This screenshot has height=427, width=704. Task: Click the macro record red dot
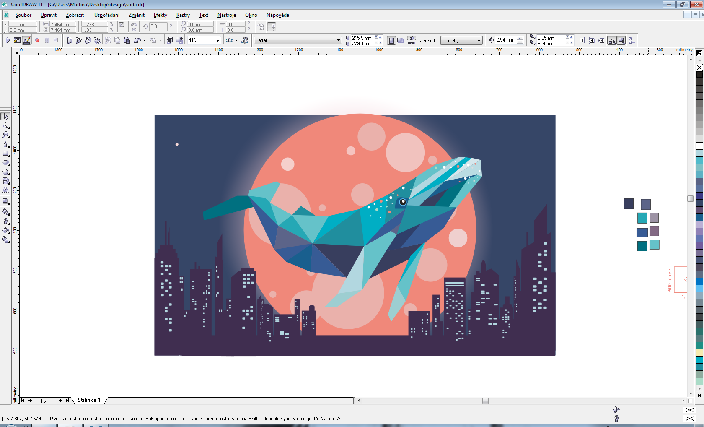pyautogui.click(x=37, y=40)
